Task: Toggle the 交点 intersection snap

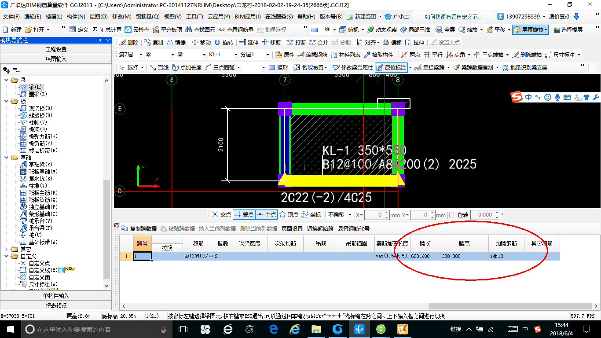Action: click(221, 215)
